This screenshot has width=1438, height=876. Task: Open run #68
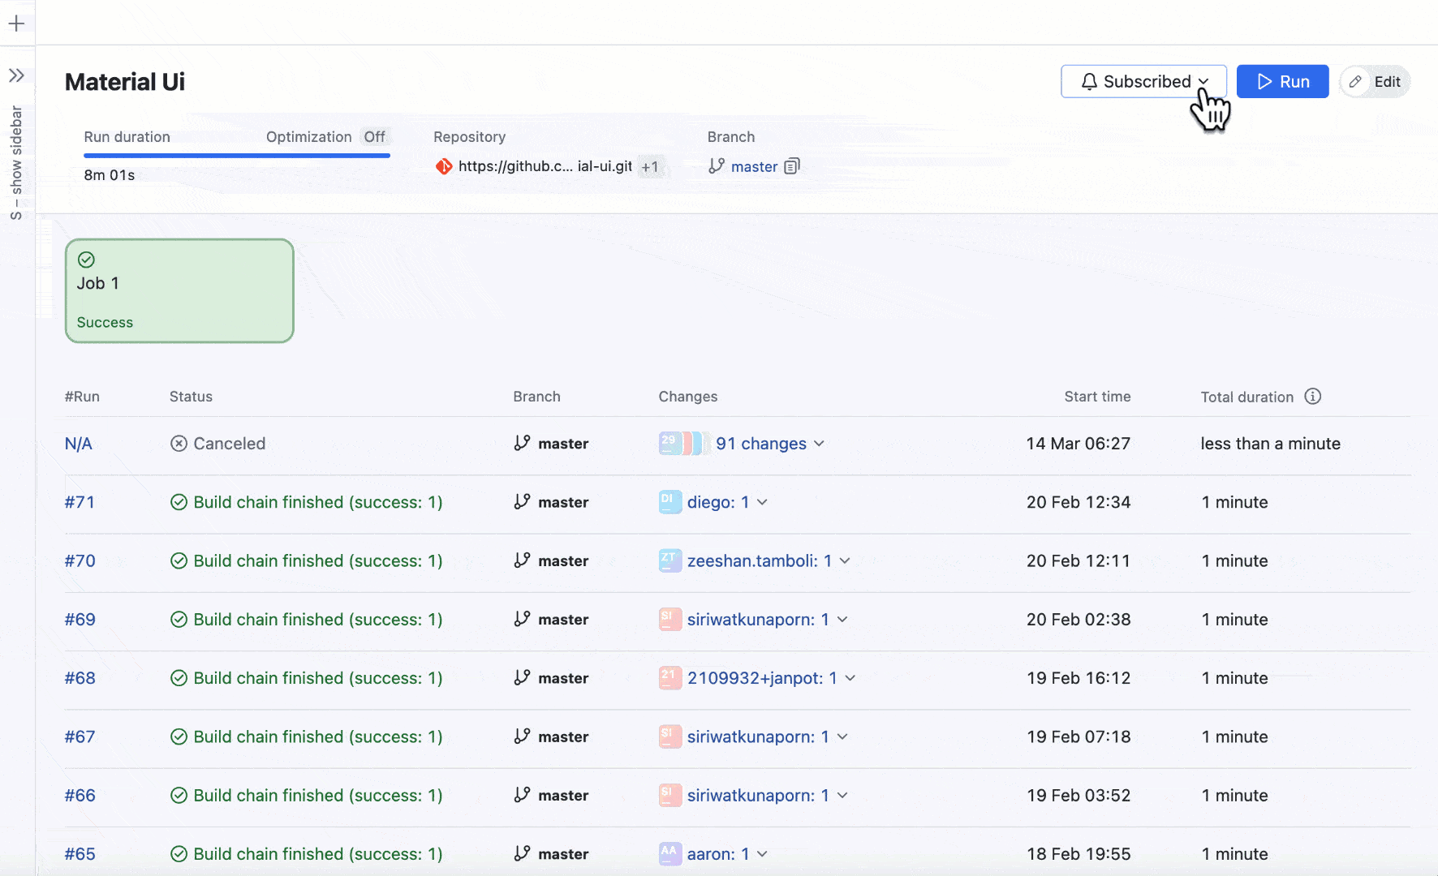tap(80, 678)
